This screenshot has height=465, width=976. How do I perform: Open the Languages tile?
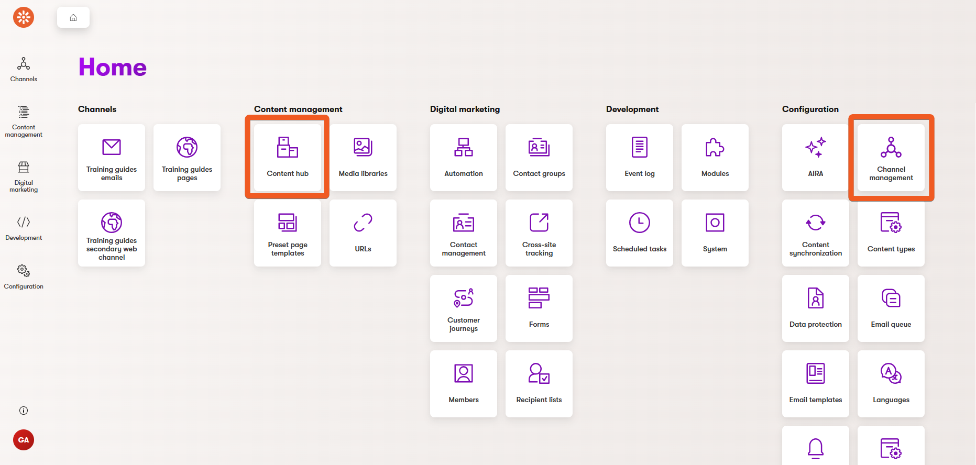891,384
